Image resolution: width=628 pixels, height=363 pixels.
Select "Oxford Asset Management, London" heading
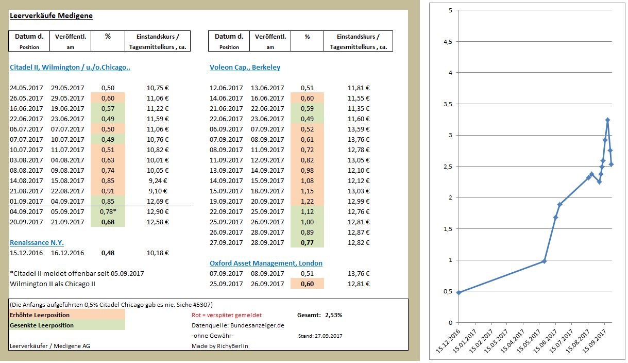tap(266, 263)
